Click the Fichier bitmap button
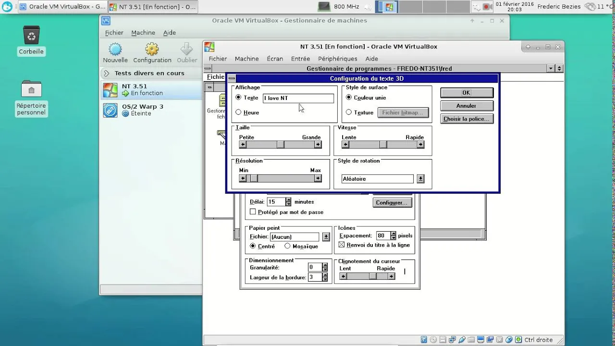This screenshot has width=615, height=346. [x=403, y=112]
